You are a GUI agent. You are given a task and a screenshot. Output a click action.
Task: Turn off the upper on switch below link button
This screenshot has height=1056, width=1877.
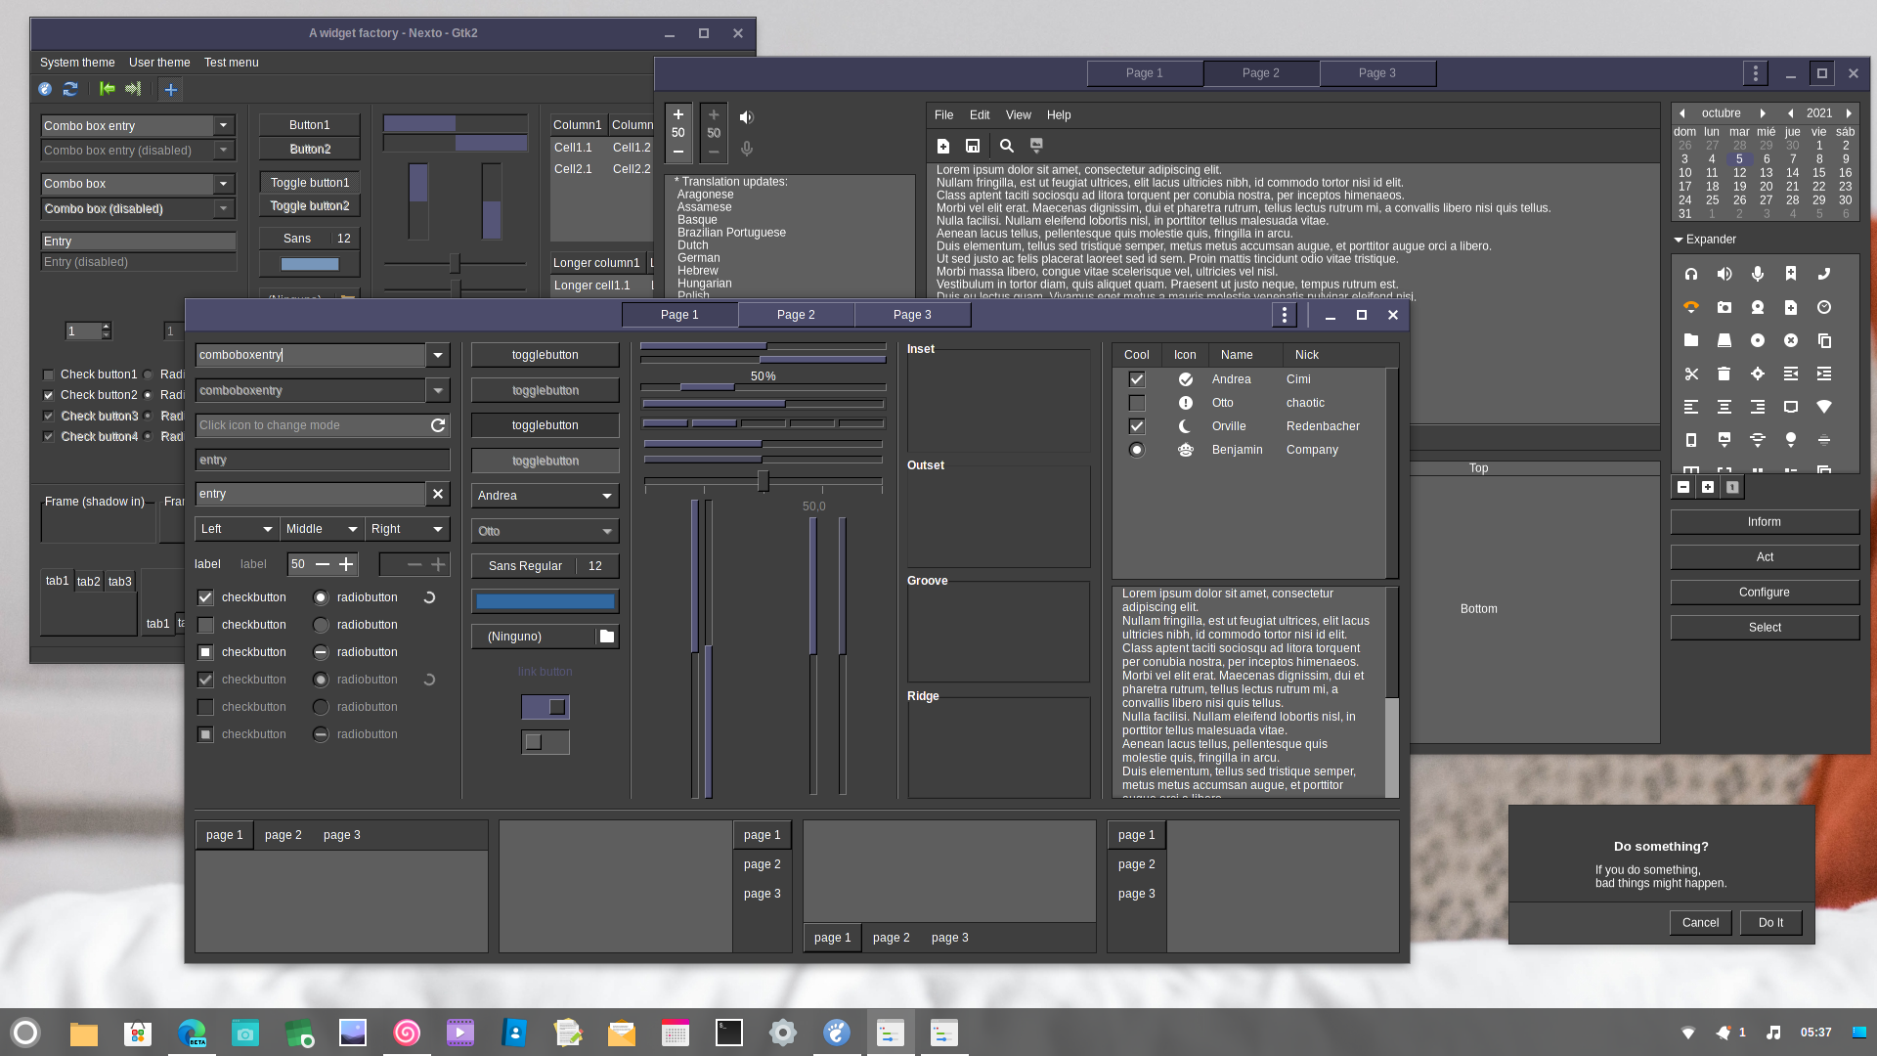click(546, 707)
